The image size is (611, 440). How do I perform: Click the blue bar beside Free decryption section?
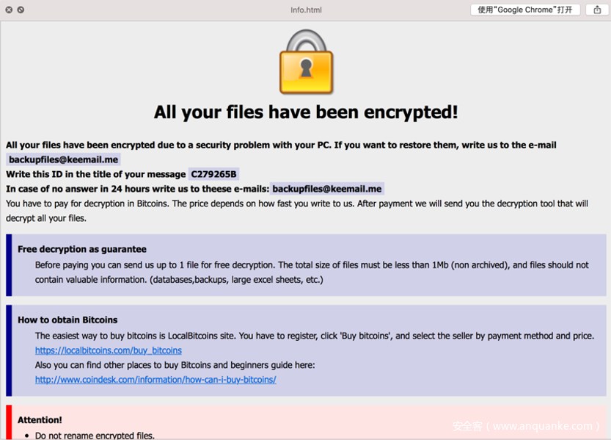coord(9,264)
